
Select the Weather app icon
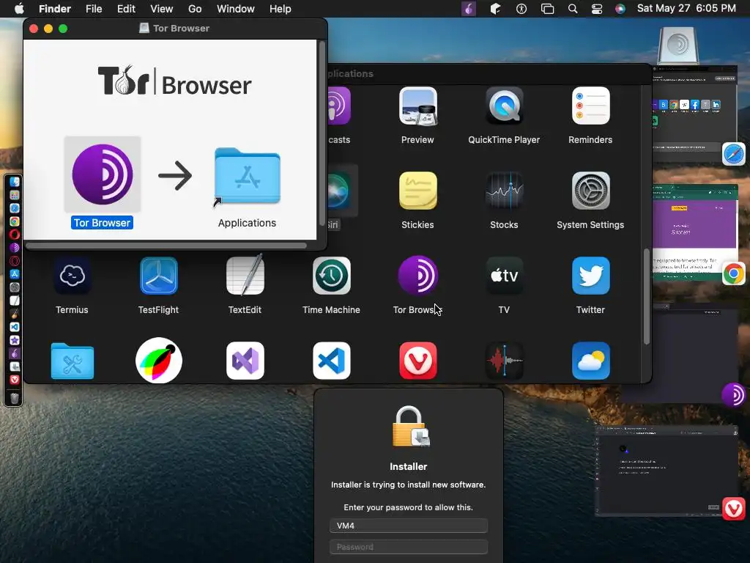tap(590, 361)
